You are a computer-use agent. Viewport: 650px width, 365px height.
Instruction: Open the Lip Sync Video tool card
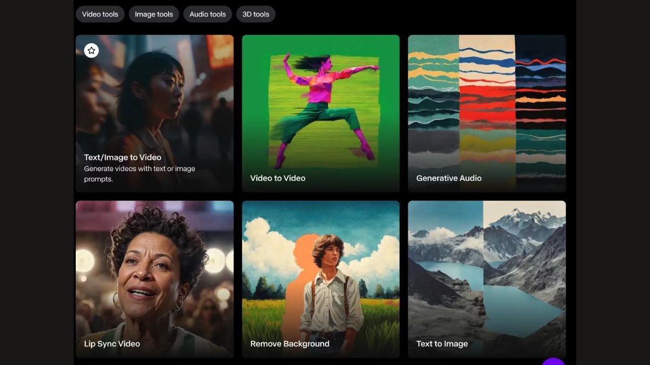pos(154,279)
